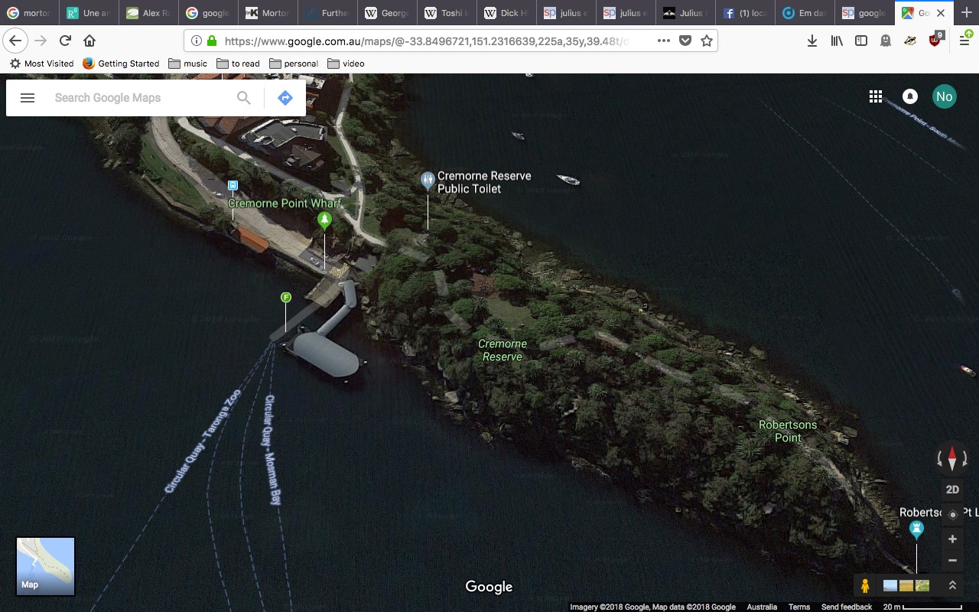Click the Google Maps directions icon
This screenshot has height=612, width=979.
[x=285, y=98]
